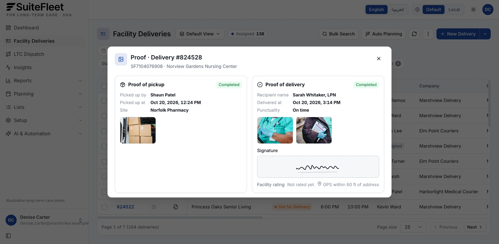
Task: Click the Auto Planning button
Action: click(384, 34)
